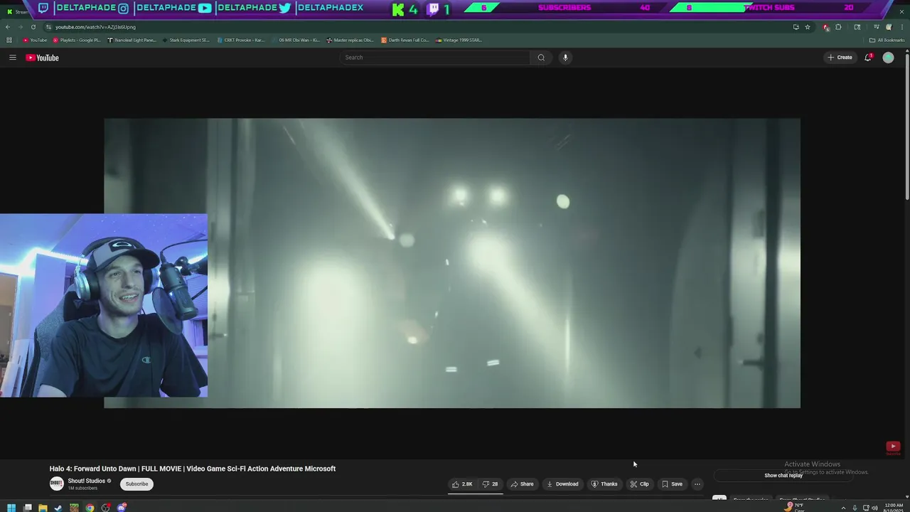Viewport: 910px width, 512px height.
Task: Focus the YouTube search field
Action: (435, 58)
